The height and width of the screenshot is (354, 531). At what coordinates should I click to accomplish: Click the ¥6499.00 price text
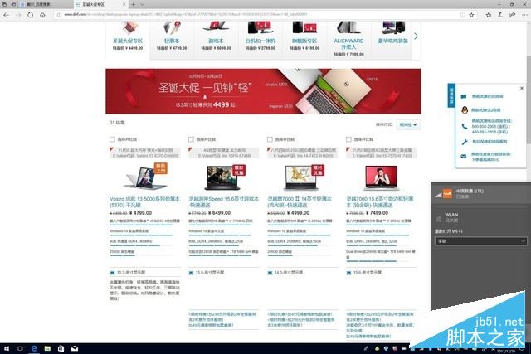[219, 213]
